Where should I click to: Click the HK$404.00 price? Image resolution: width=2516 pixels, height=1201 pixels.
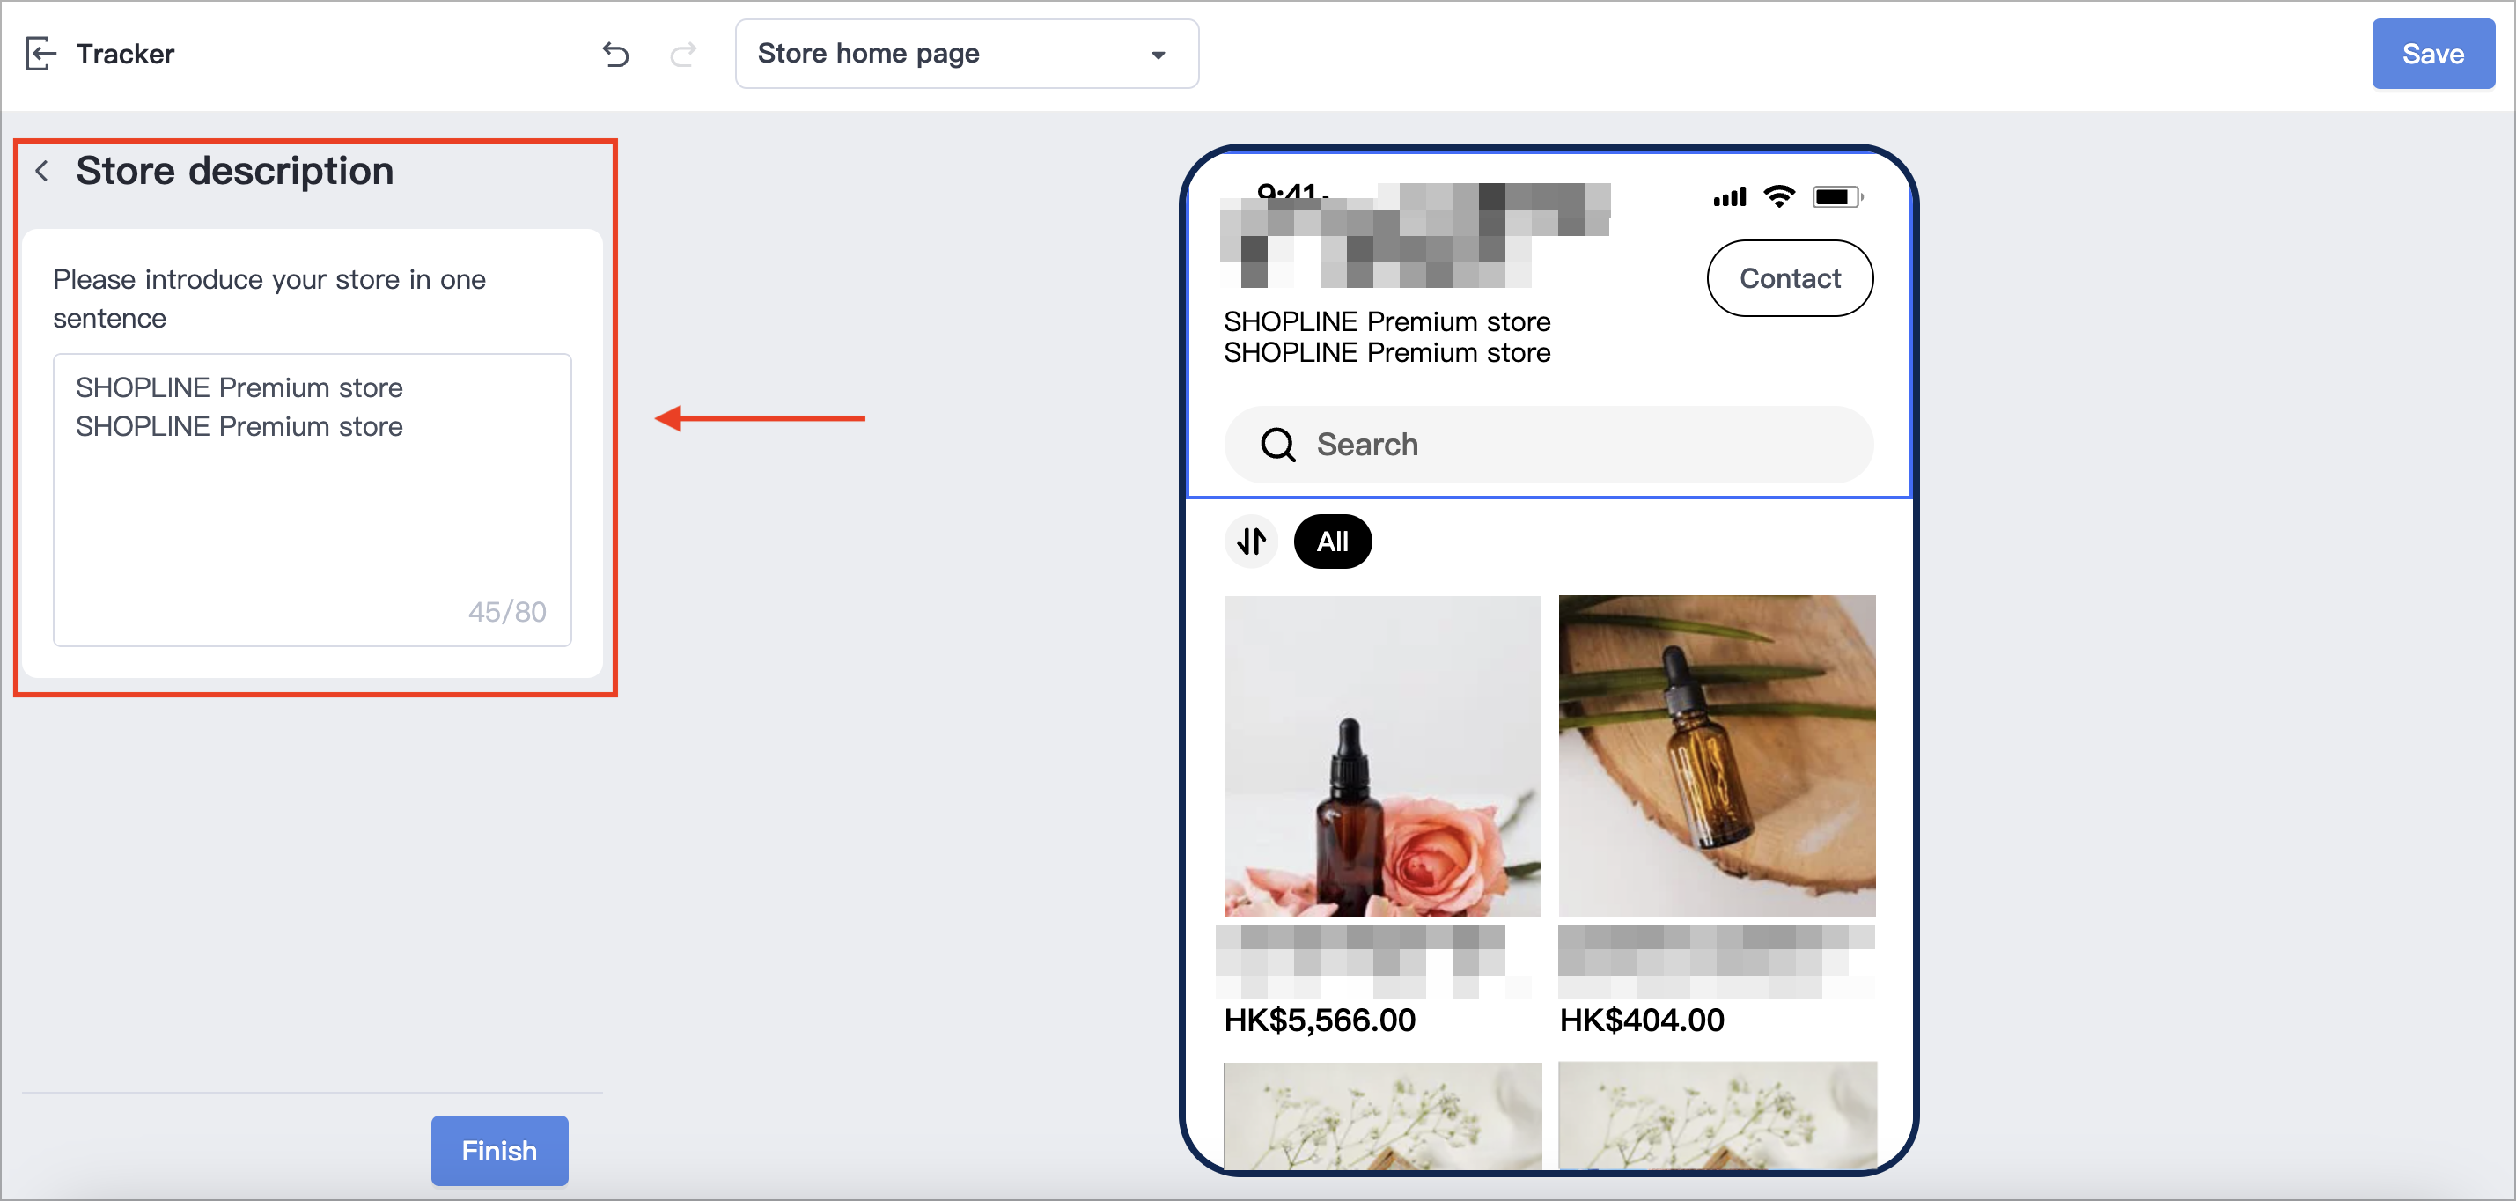pyautogui.click(x=1641, y=1020)
